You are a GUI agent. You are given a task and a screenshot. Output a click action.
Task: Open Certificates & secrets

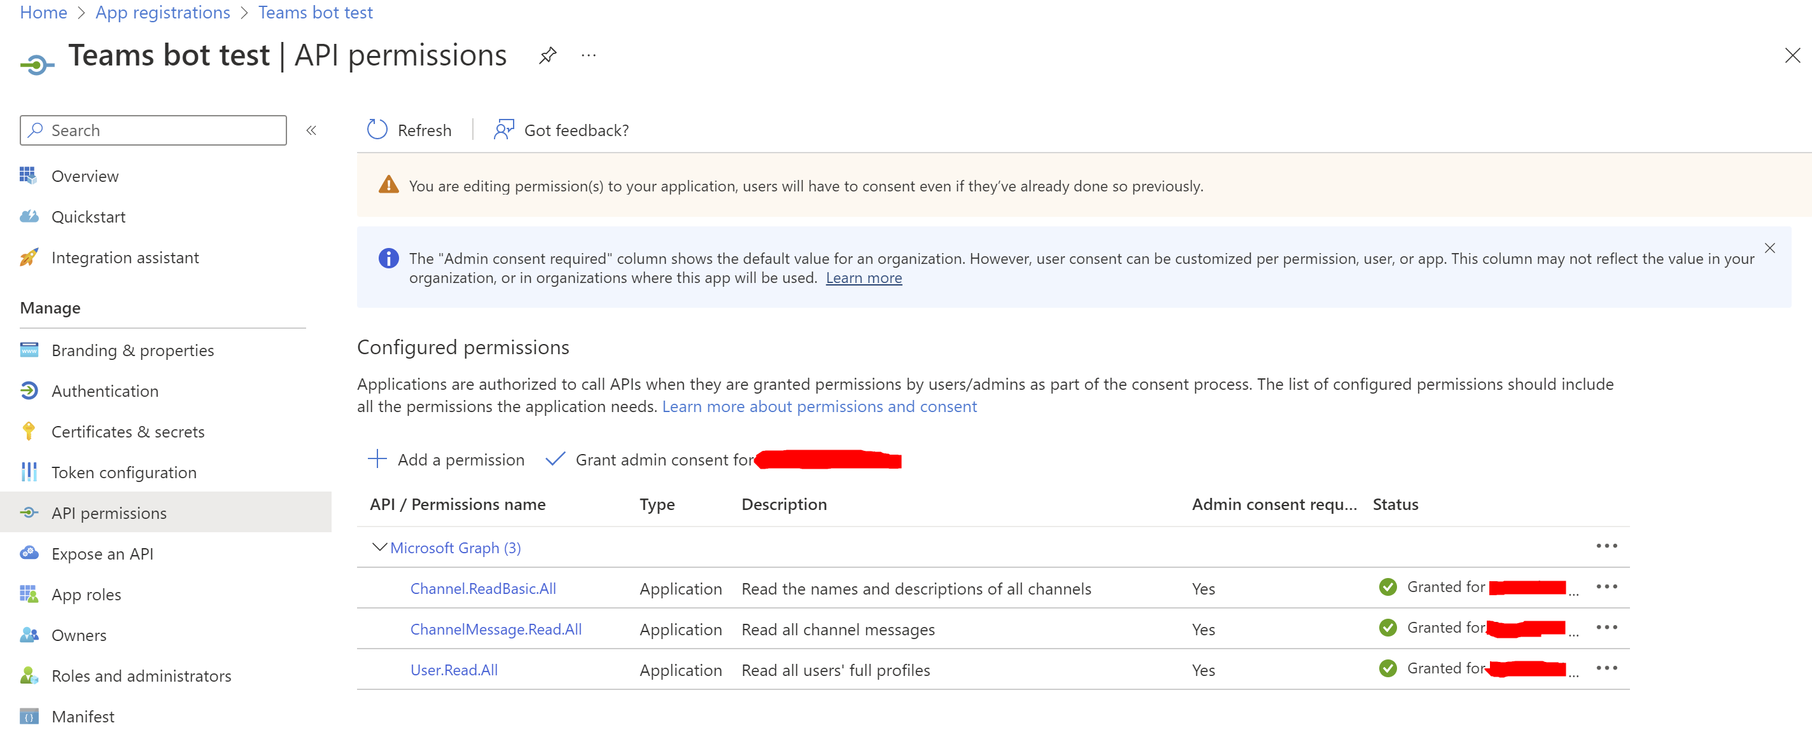127,432
